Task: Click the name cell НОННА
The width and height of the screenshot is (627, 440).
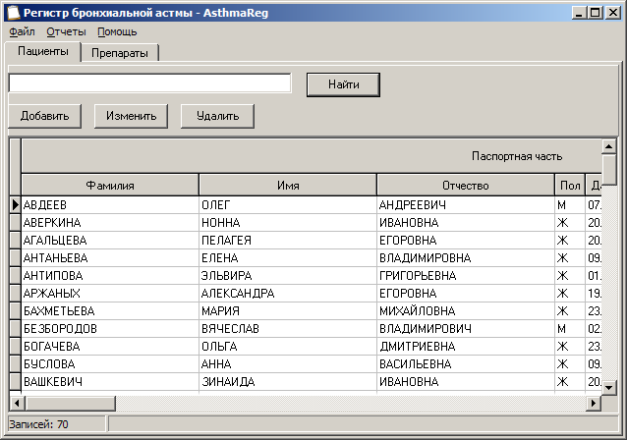Action: coord(288,222)
